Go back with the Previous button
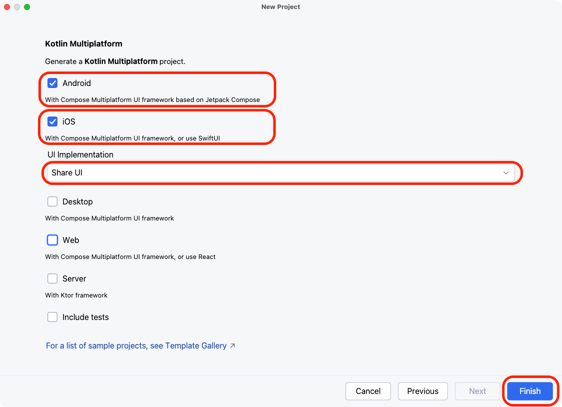This screenshot has height=407, width=562. click(423, 391)
